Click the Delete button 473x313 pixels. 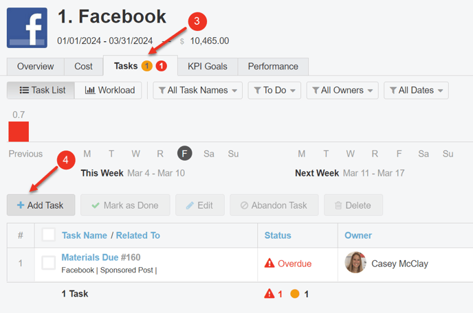click(x=353, y=205)
